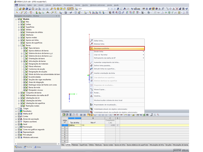Go to next load case arrow
Image resolution: width=203 pixels, height=152 pixels.
tap(115, 9)
